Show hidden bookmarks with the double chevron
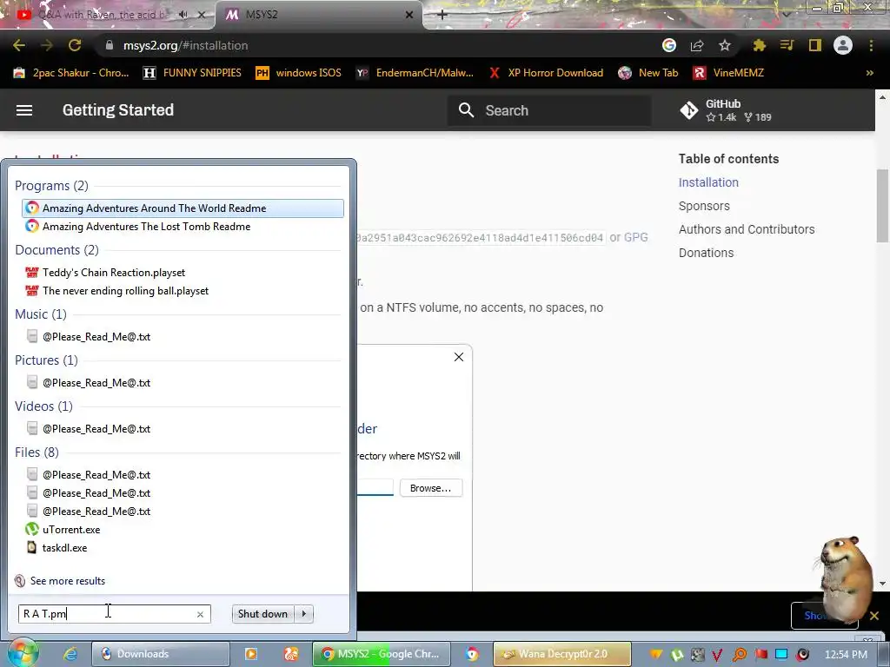 (x=869, y=73)
